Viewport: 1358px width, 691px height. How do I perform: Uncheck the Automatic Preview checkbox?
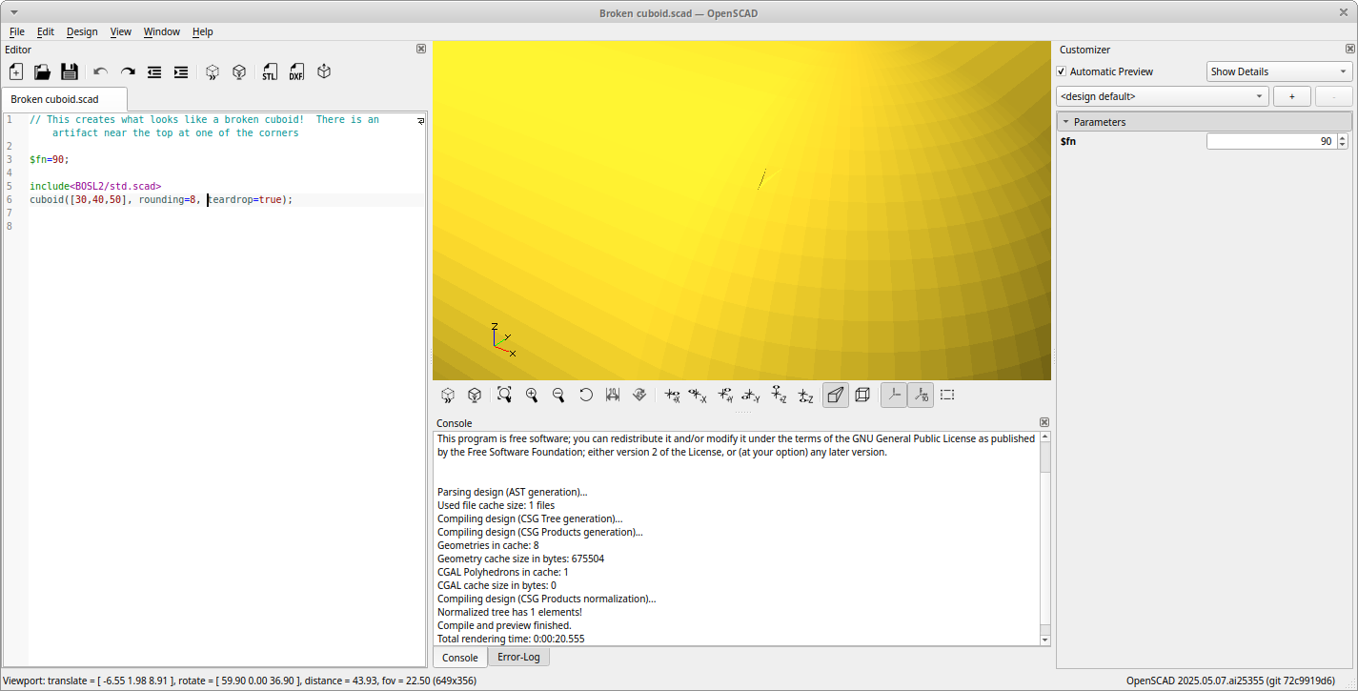pyautogui.click(x=1062, y=71)
